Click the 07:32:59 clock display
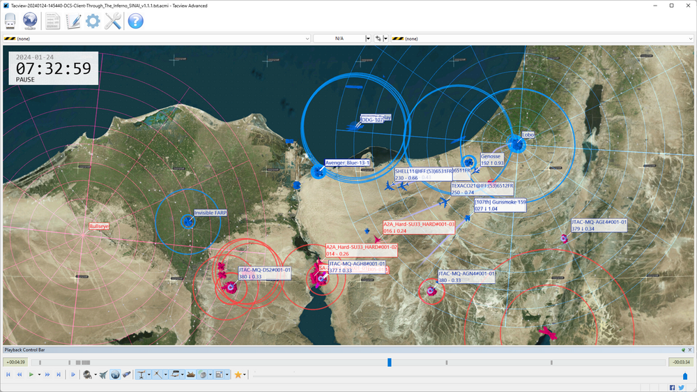 click(x=54, y=68)
